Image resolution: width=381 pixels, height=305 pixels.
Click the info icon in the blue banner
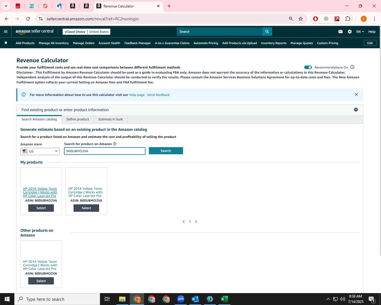pyautogui.click(x=24, y=94)
